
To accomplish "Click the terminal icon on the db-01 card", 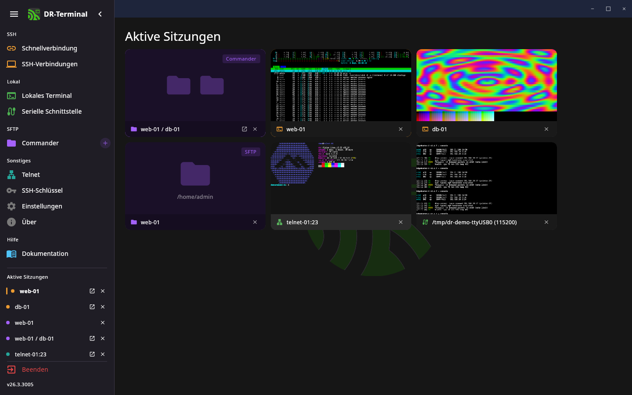I will (425, 129).
